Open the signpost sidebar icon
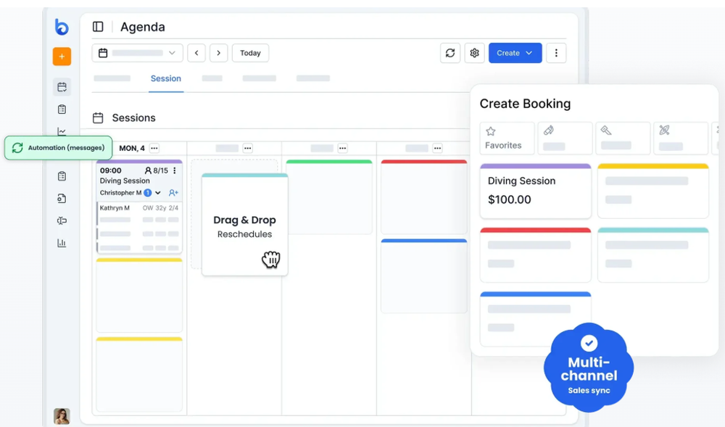 [x=62, y=220]
